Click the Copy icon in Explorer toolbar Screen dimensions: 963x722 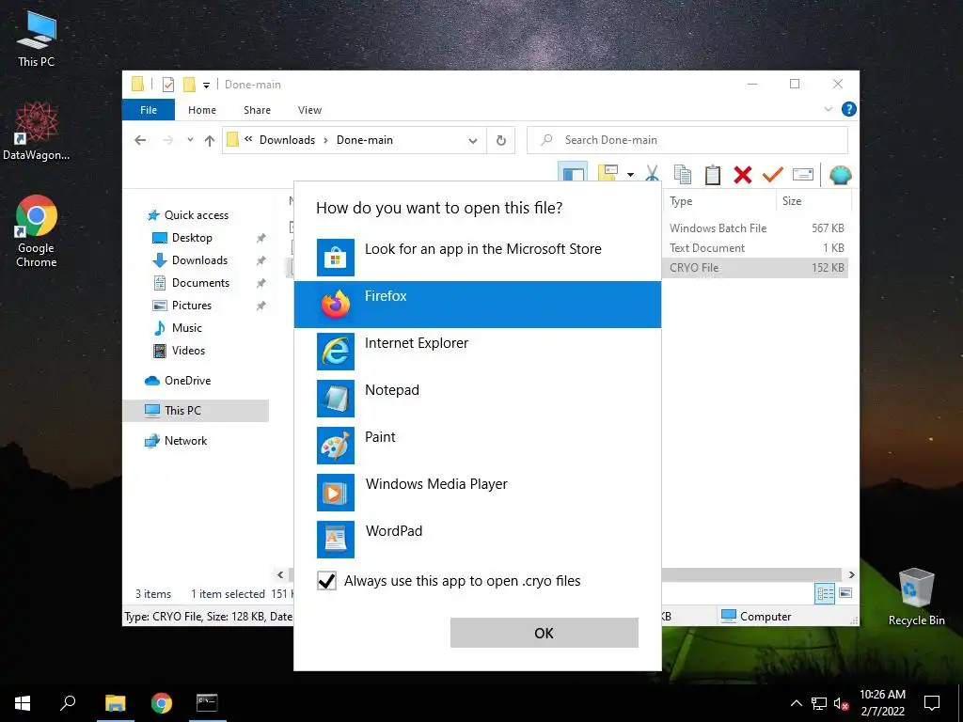click(x=683, y=175)
